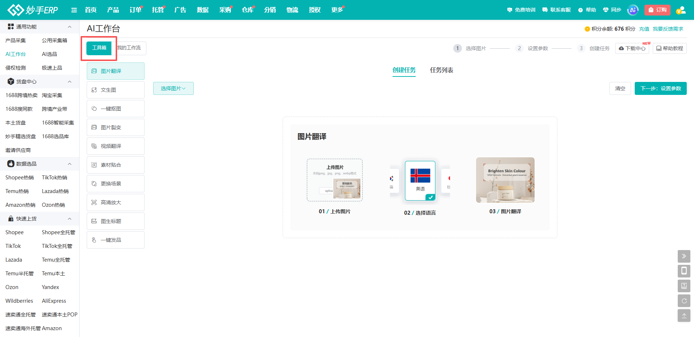The width and height of the screenshot is (694, 337).
Task: Click the Brighten Skin Colour sample thumbnail
Action: click(x=505, y=180)
